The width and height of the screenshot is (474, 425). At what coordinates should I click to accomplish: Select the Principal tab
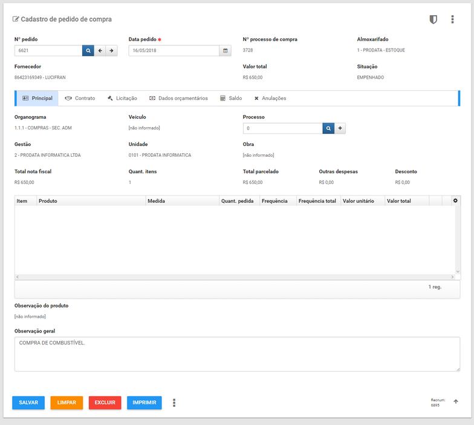tap(37, 98)
